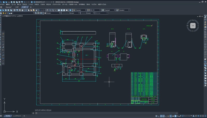
Task: Switch to the レイアウト1 layout tab
Action: coord(17,116)
